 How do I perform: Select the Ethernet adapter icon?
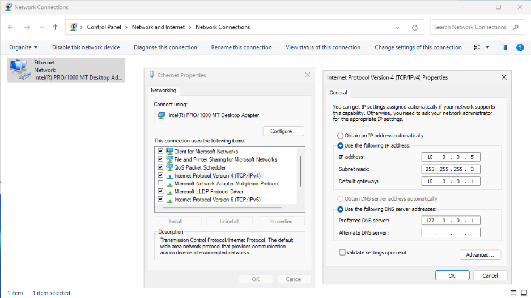pos(19,70)
